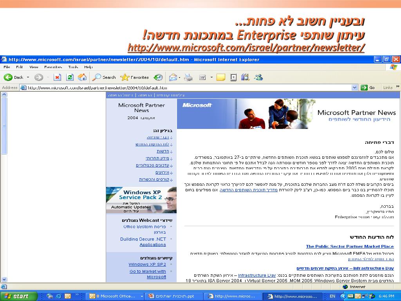The image size is (401, 301).
Task: Open the Search pane magnifier
Action: (104, 77)
